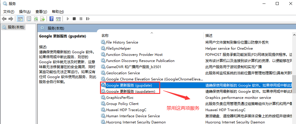Click the Forward arrow toolbar icon
The image size is (296, 124).
[11, 19]
